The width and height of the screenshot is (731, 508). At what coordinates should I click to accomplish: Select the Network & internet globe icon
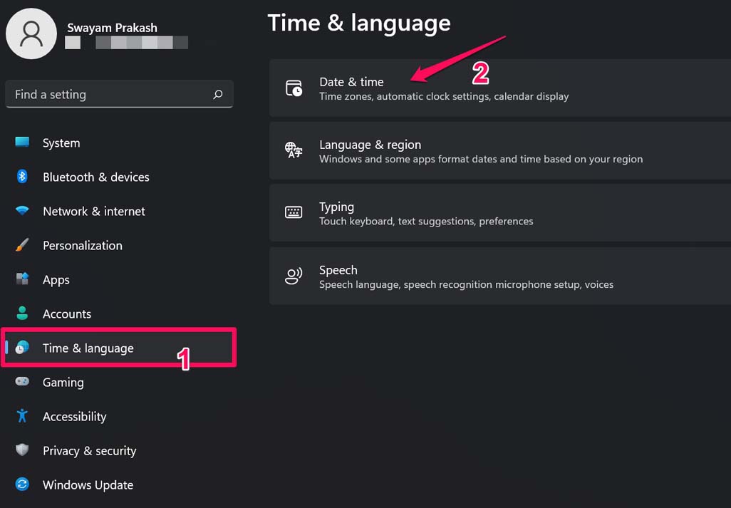click(22, 211)
